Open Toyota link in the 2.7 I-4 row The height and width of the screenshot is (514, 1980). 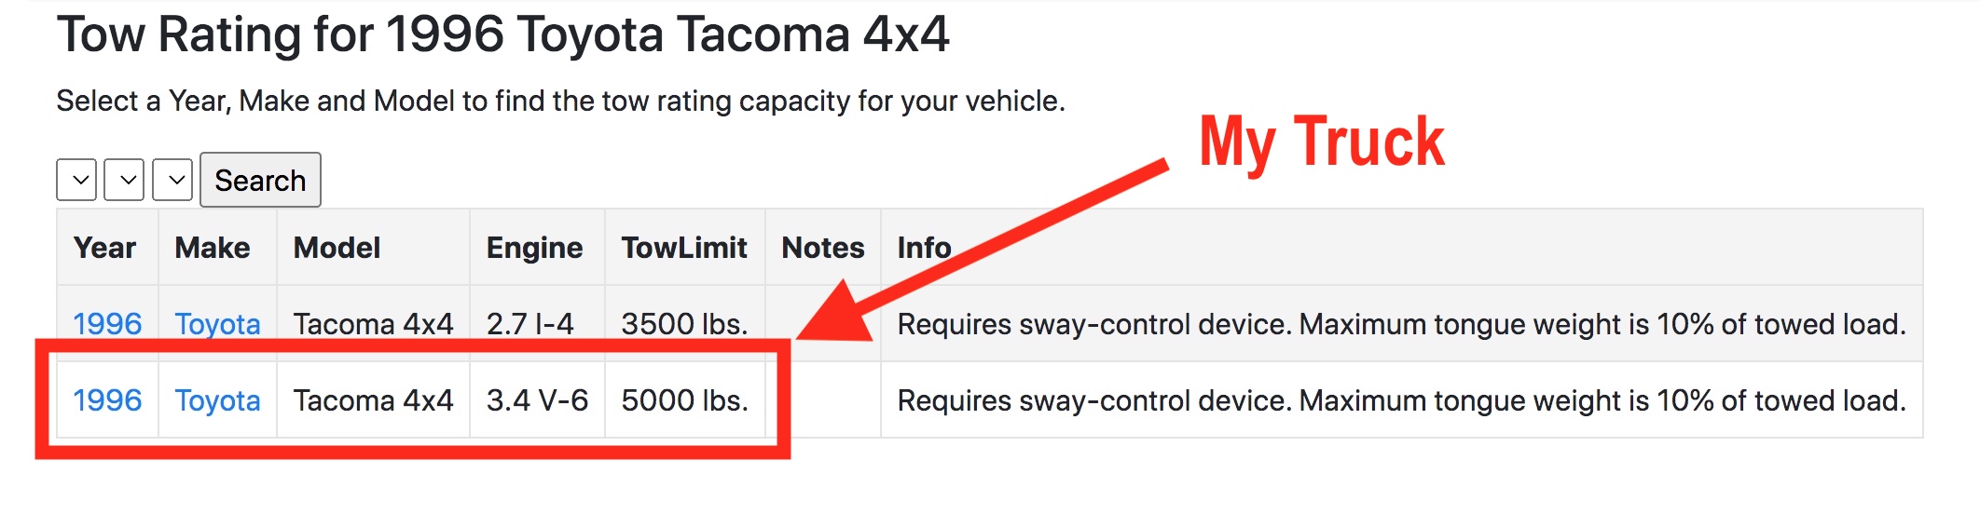point(217,324)
